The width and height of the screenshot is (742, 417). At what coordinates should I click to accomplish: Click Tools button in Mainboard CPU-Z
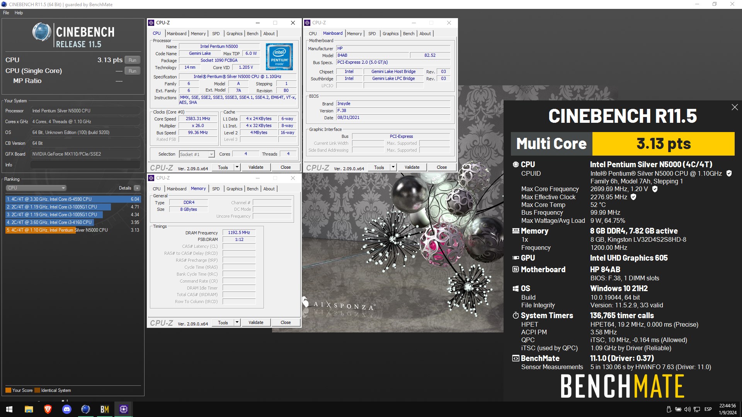[379, 167]
